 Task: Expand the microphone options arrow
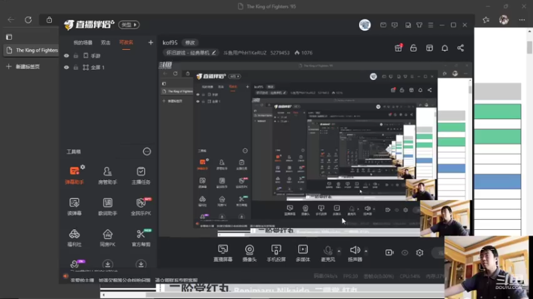tap(338, 251)
